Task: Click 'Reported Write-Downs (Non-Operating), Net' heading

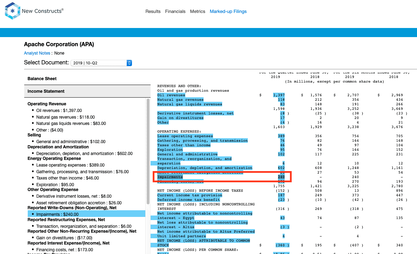Action: pyautogui.click(x=72, y=208)
